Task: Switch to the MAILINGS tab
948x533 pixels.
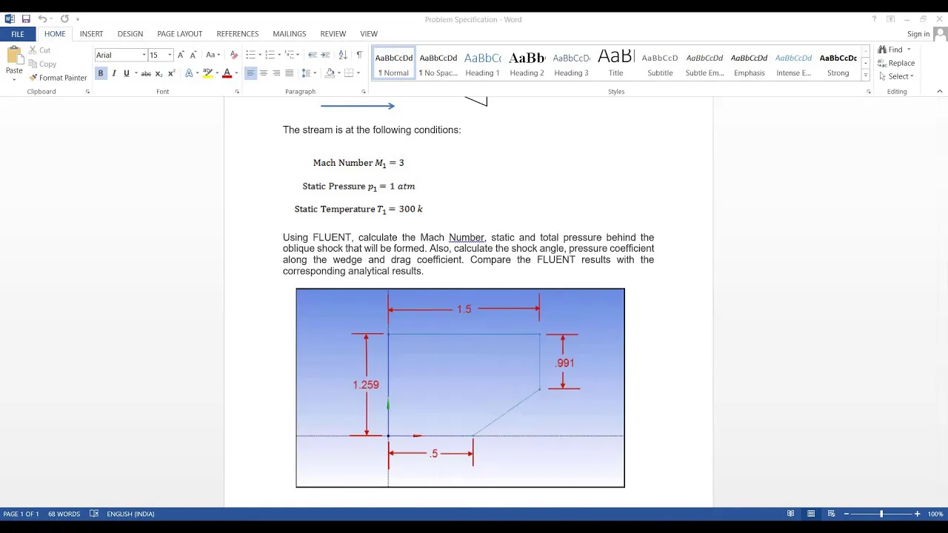Action: [289, 34]
